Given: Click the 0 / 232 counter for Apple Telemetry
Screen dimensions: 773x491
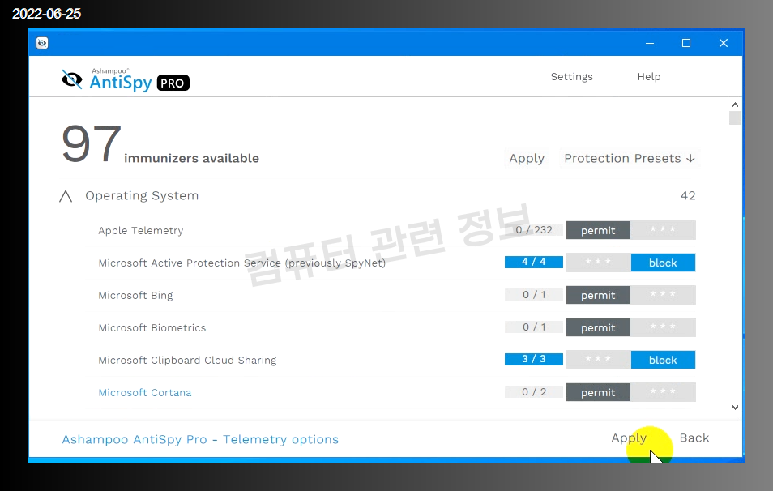Looking at the screenshot, I should [534, 230].
